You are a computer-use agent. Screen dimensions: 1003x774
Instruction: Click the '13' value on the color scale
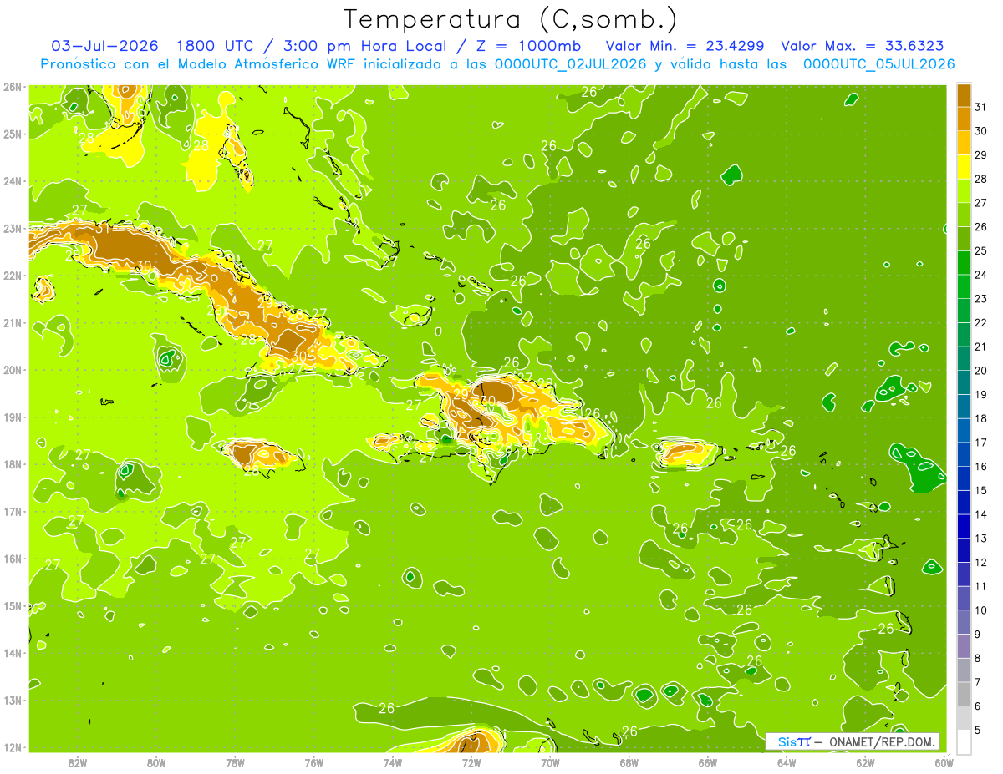click(x=981, y=539)
